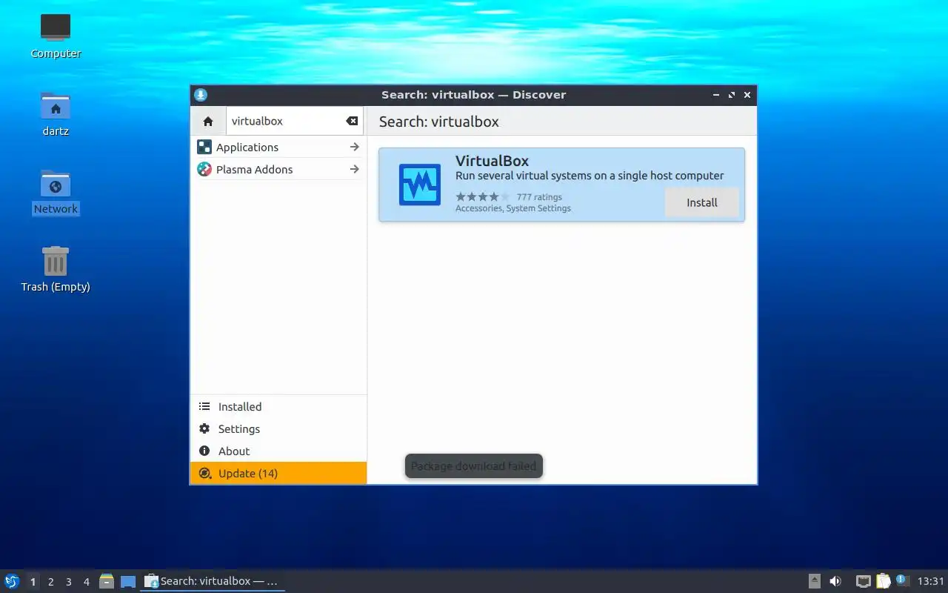Click the Search: virtualbox page heading

point(439,122)
